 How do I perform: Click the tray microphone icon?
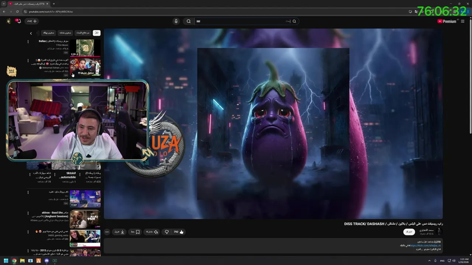tap(435, 261)
